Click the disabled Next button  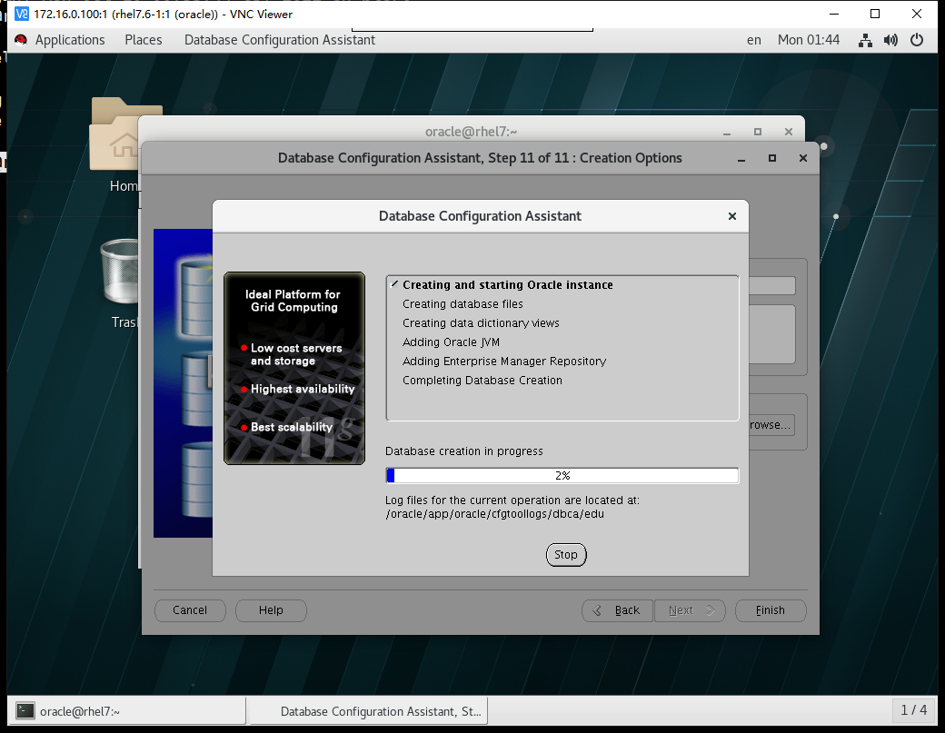click(x=690, y=610)
